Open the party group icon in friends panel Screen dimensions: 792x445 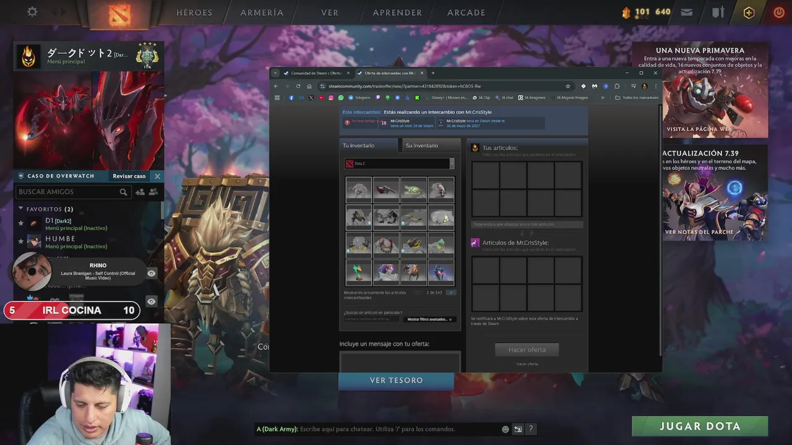153,192
